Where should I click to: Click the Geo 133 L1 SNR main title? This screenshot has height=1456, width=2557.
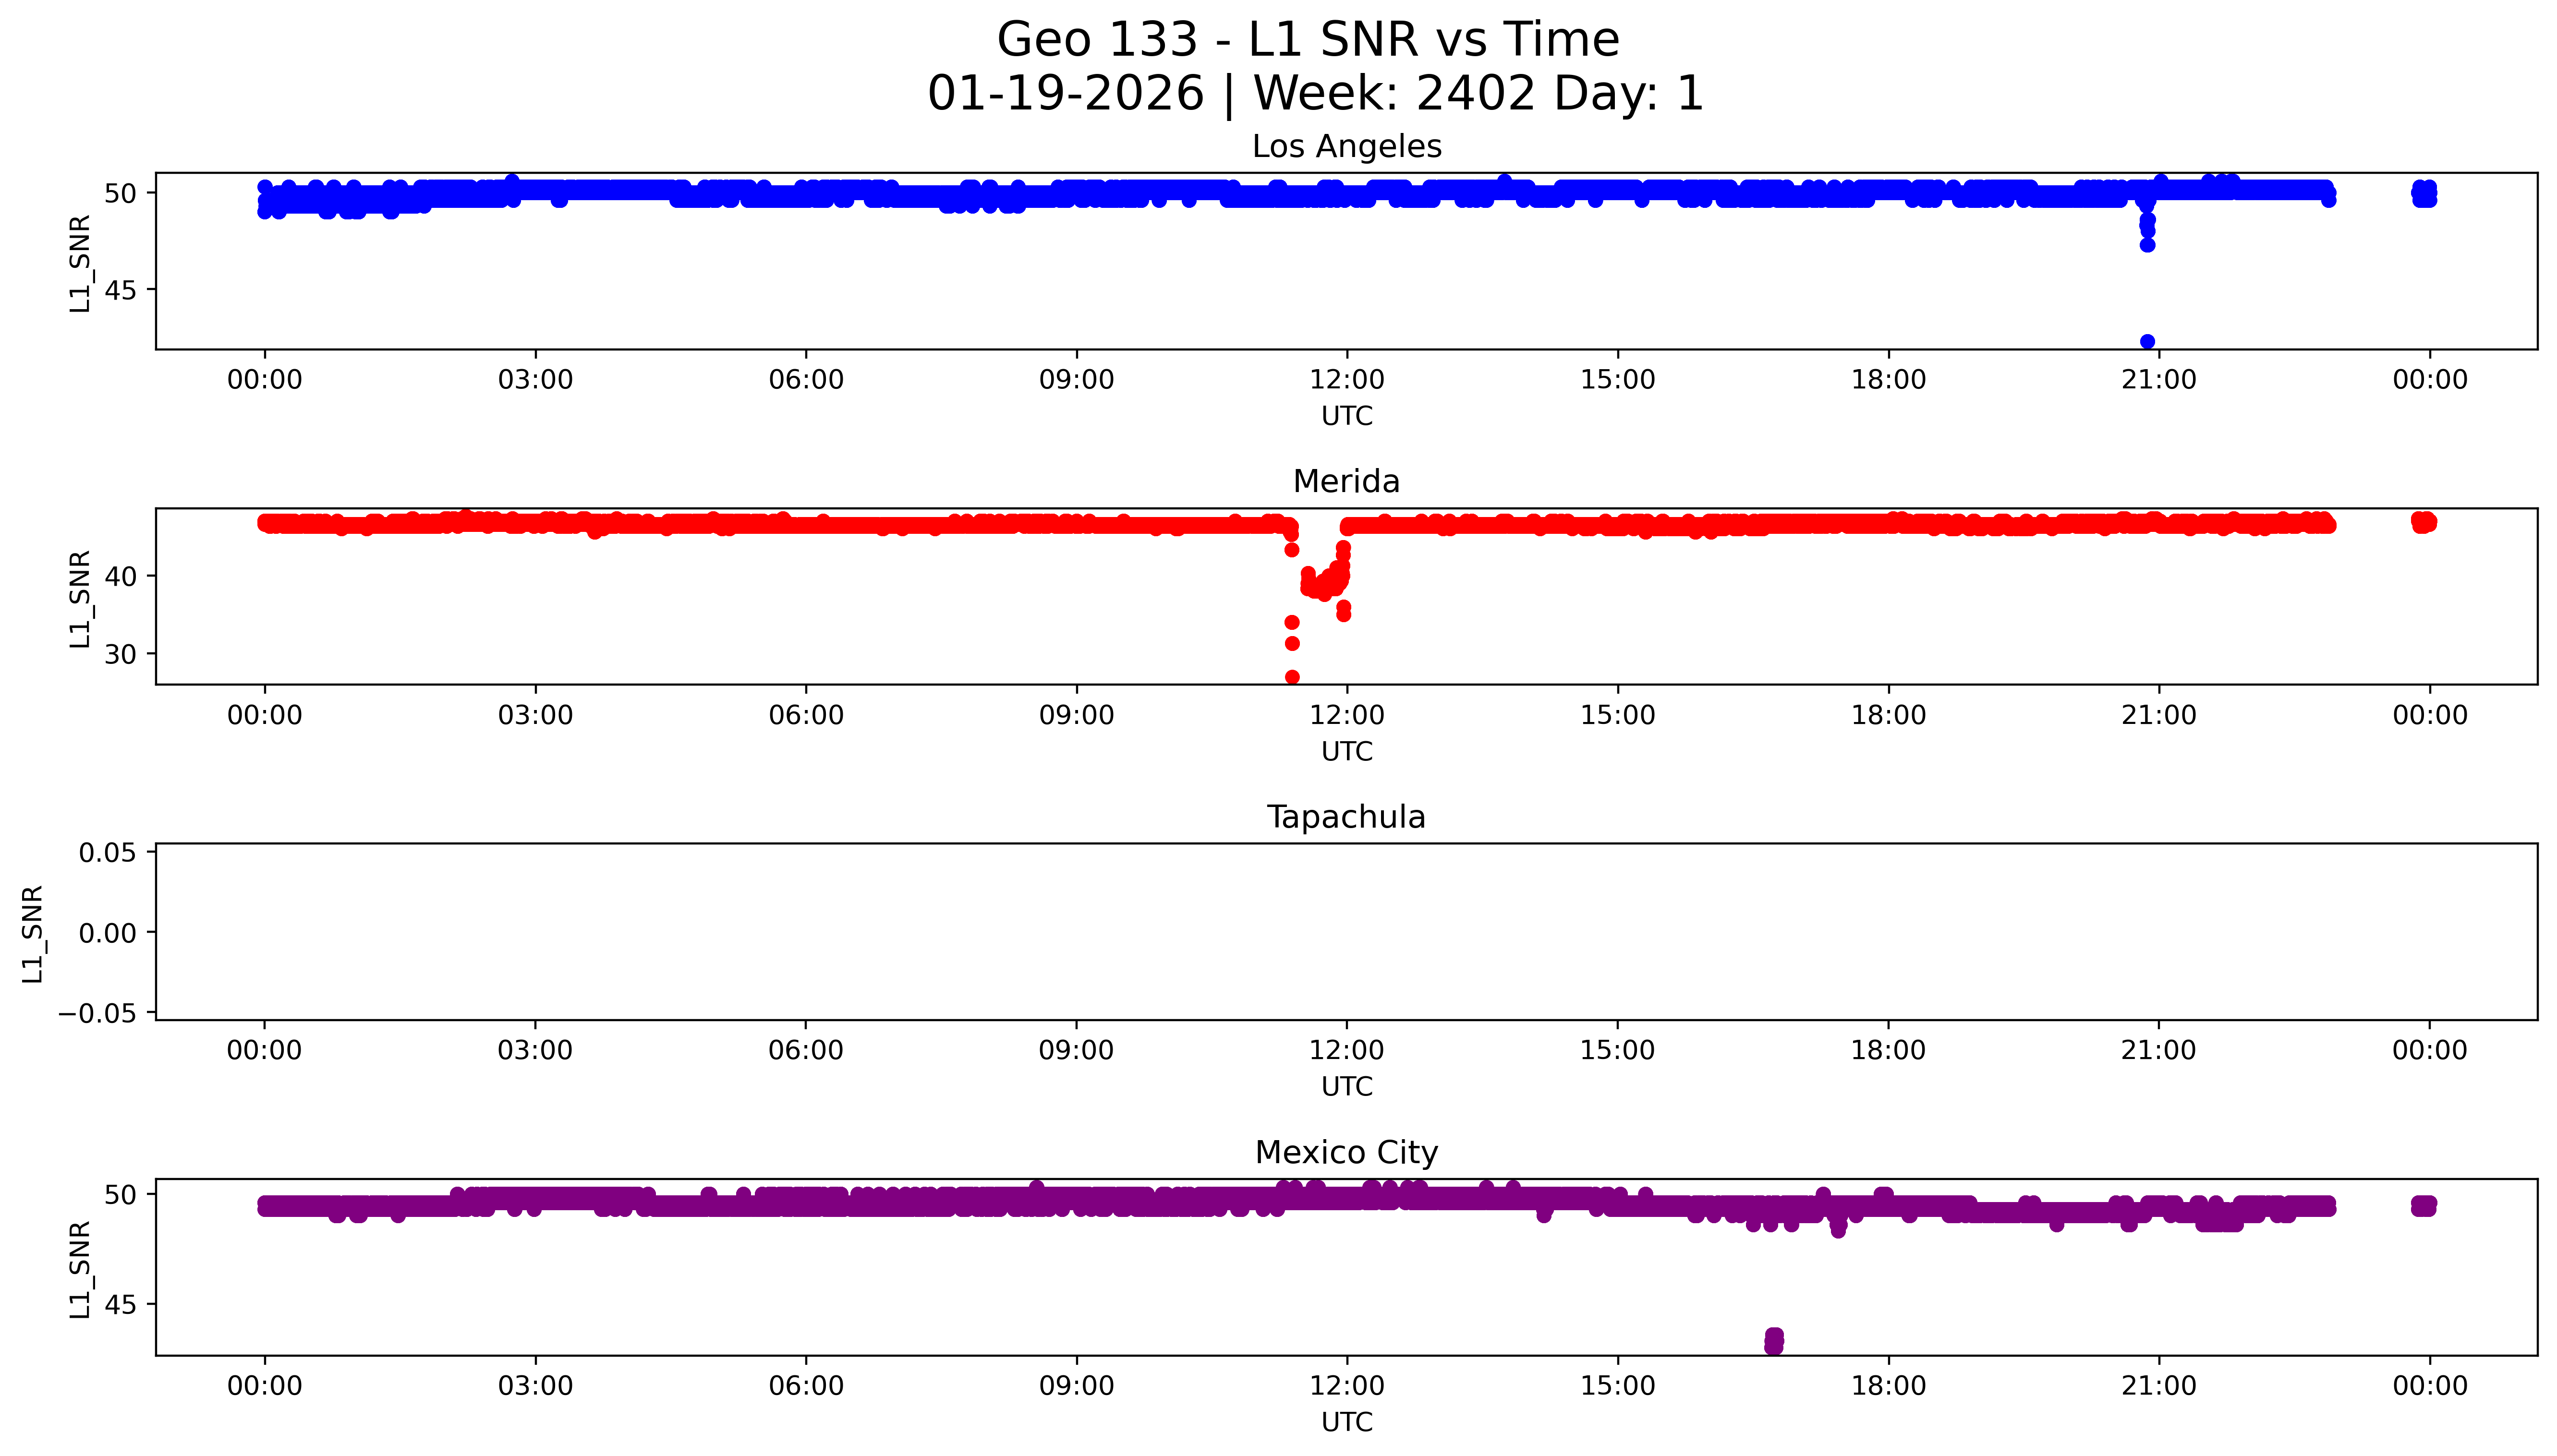[1307, 41]
